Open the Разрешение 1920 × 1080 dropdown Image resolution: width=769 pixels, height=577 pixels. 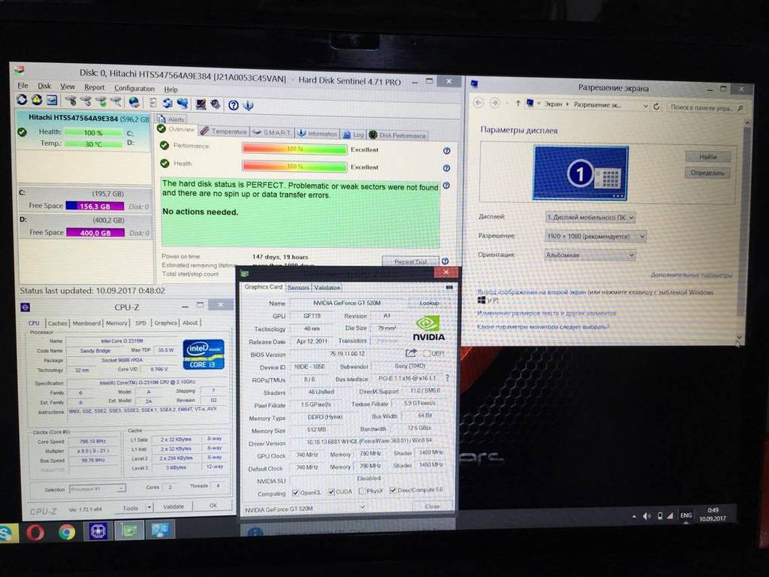pos(596,236)
